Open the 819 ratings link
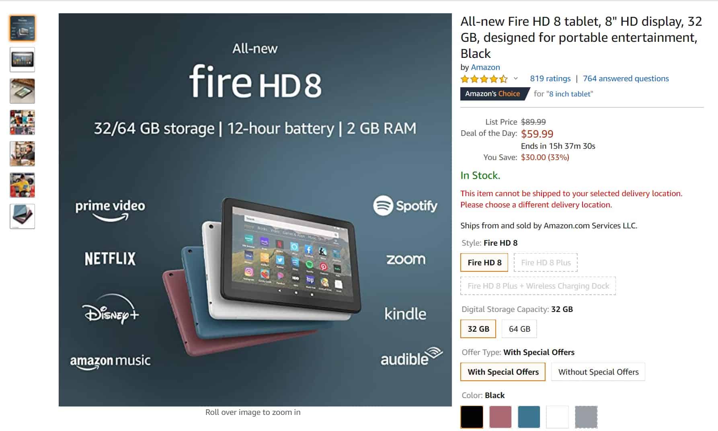Screen dimensions: 718x431 pos(550,78)
